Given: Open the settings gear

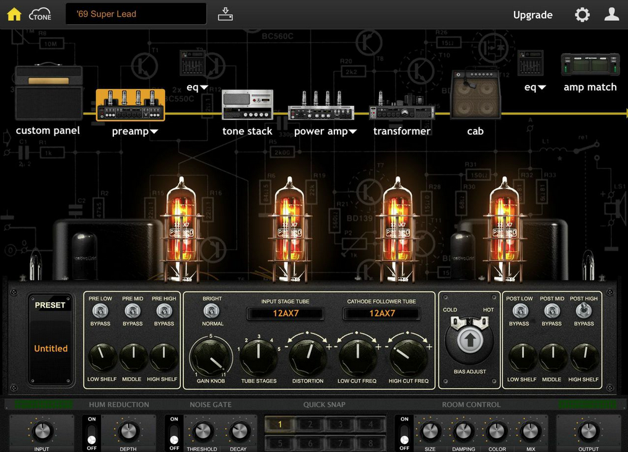Looking at the screenshot, I should (x=582, y=15).
